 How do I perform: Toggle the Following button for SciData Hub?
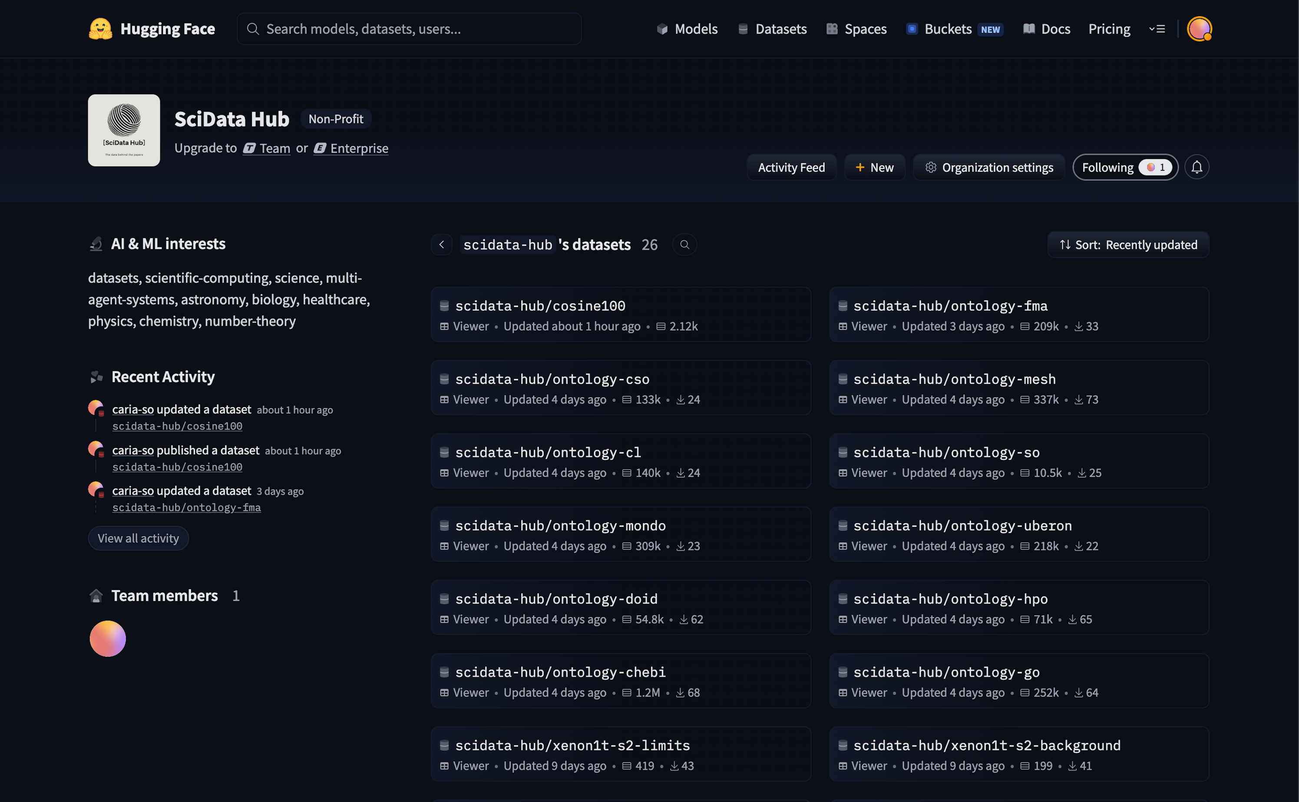[1125, 167]
